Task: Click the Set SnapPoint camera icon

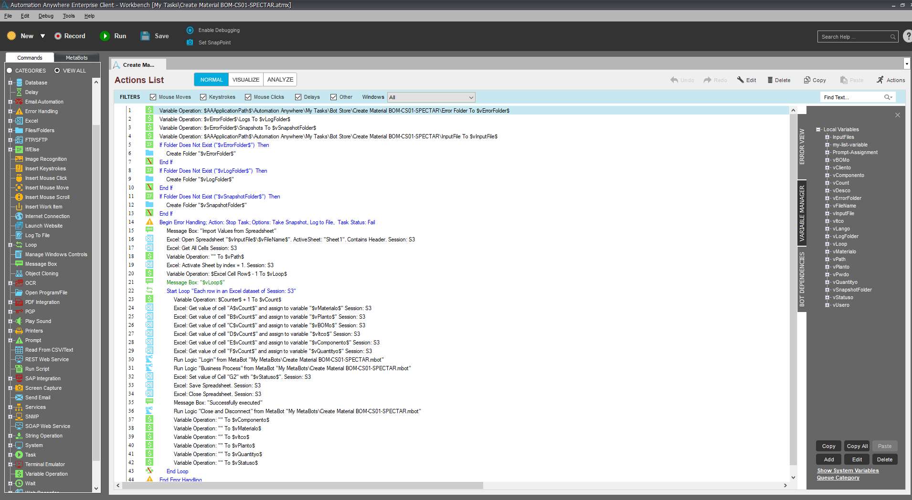Action: (x=190, y=42)
